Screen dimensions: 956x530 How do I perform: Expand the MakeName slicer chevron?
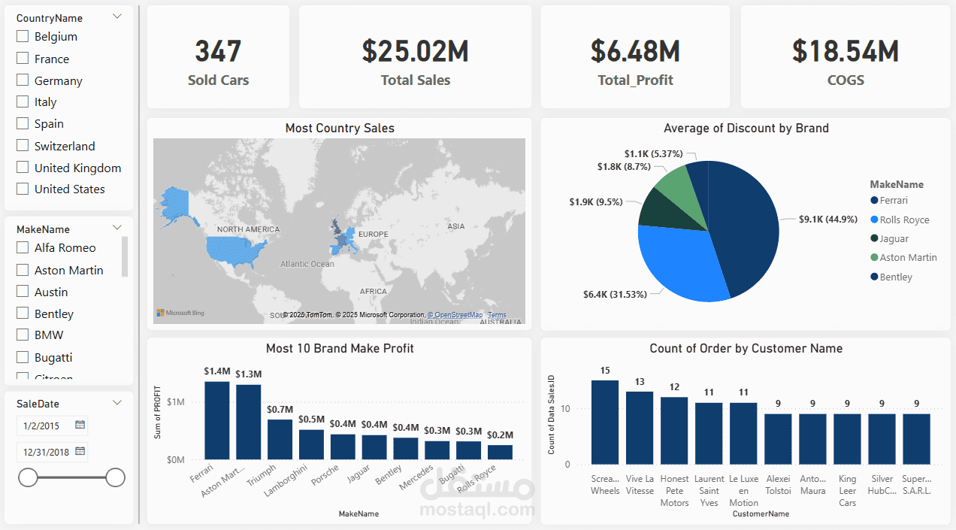[x=117, y=228]
